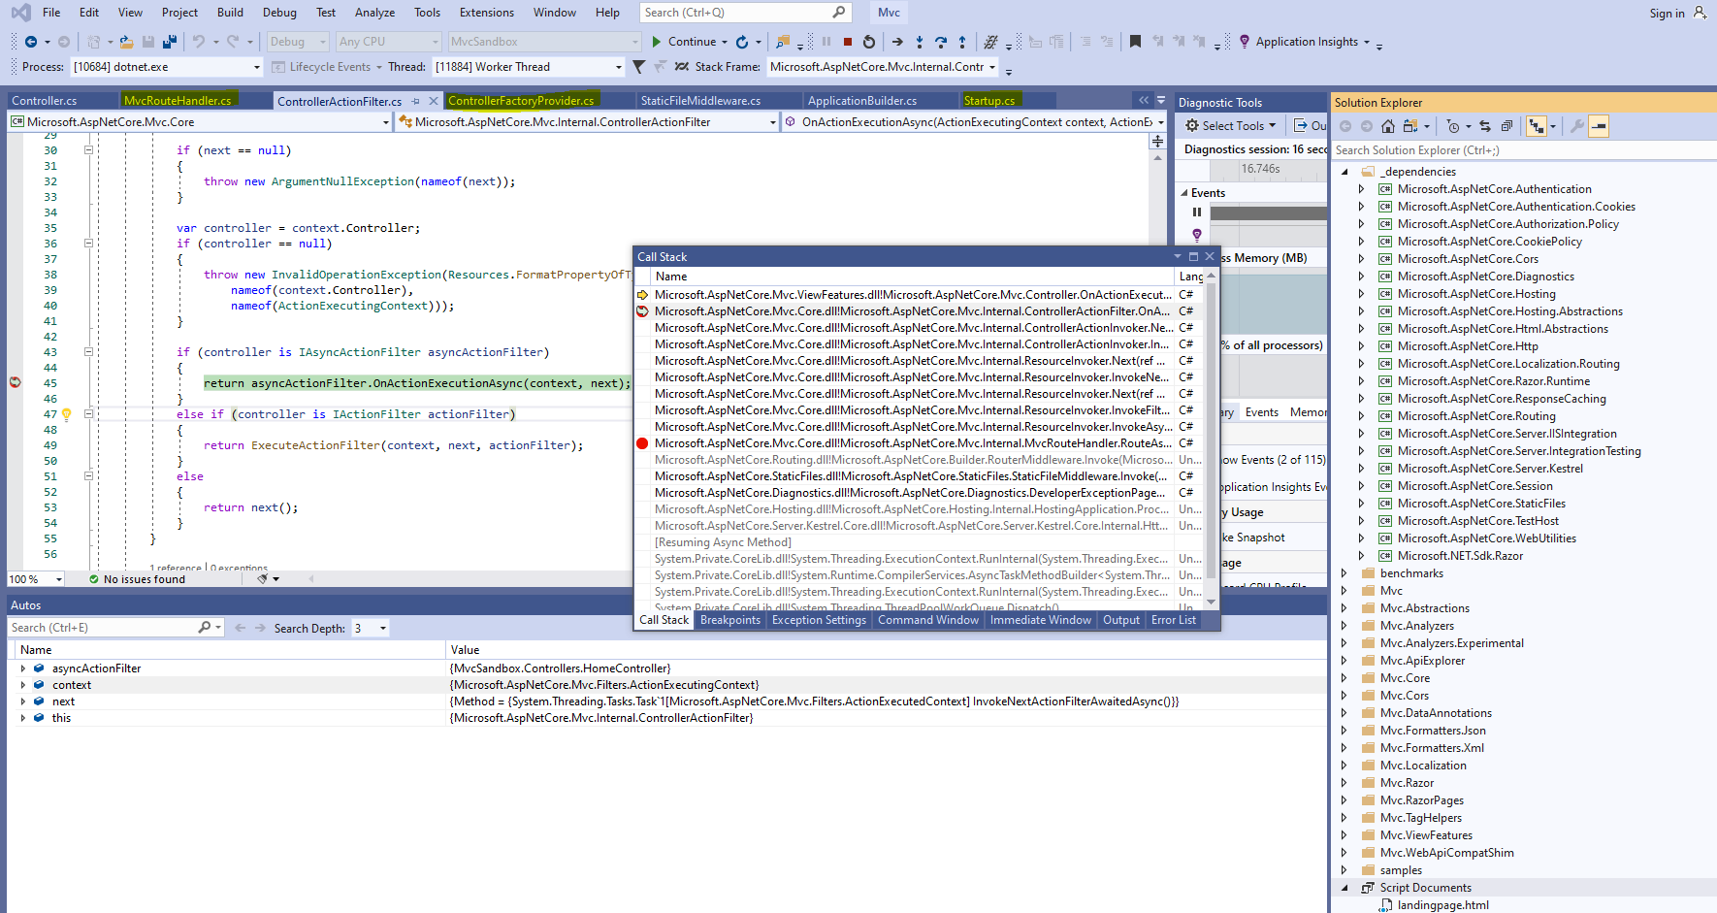Switch to the Breakpoints tab
Image resolution: width=1717 pixels, height=913 pixels.
[x=729, y=619]
